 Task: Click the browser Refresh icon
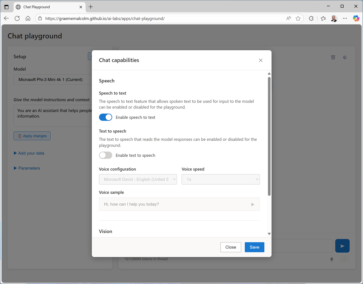pos(17,18)
